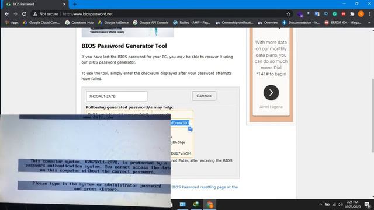Click the translate popup icon near highlighted password
This screenshot has height=210, width=374.
[190, 129]
